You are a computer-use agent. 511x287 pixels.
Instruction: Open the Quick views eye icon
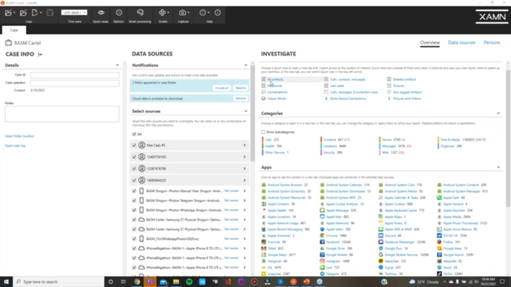click(x=101, y=12)
